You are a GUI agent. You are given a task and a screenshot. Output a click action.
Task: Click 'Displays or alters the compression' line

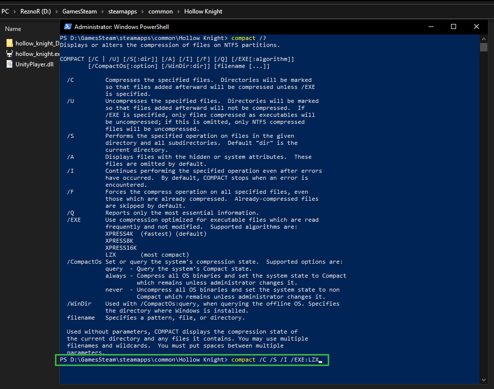[170, 45]
